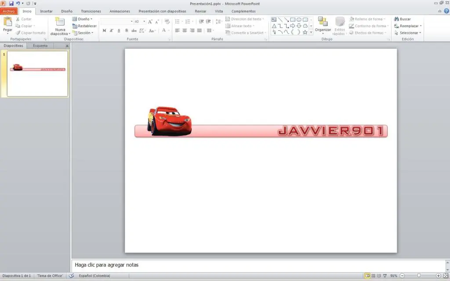Switch to the Animaciones tab
Viewport: 450px width, 281px height.
(x=120, y=11)
